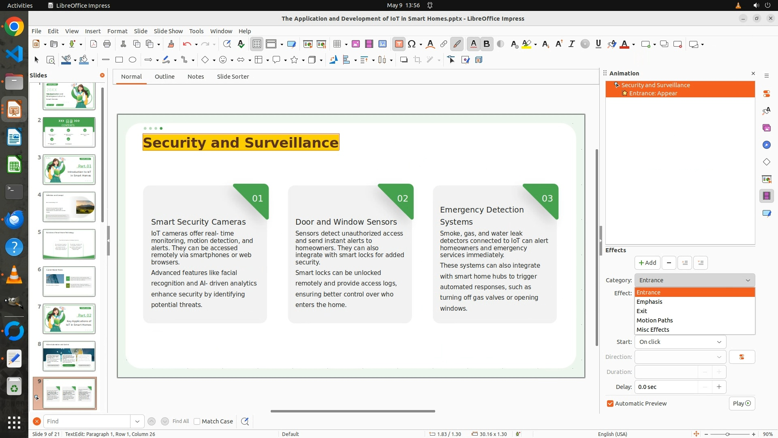Disable the Automatic Preview checkbox
Viewport: 778px width, 438px height.
[x=610, y=404]
